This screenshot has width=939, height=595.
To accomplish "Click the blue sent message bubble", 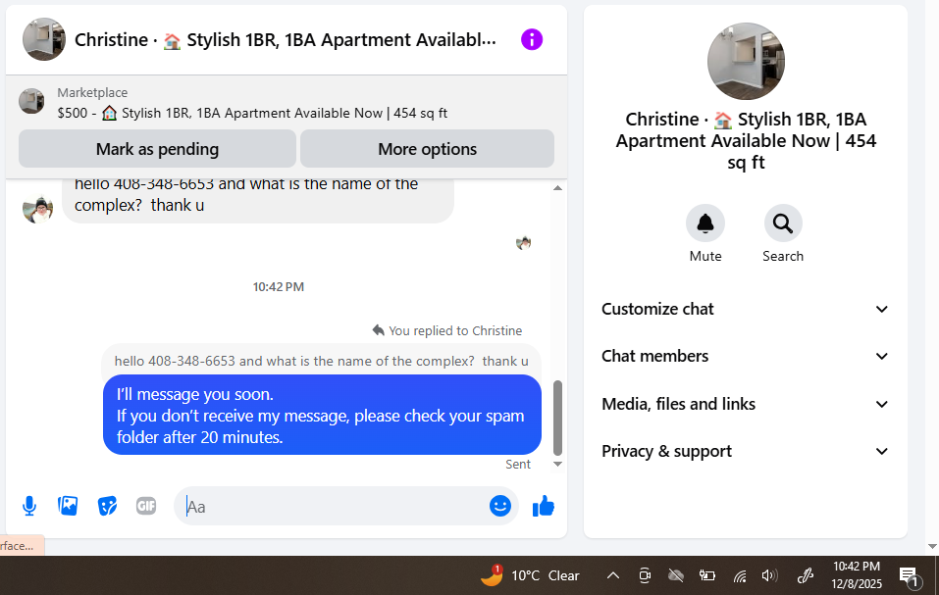I will click(322, 415).
